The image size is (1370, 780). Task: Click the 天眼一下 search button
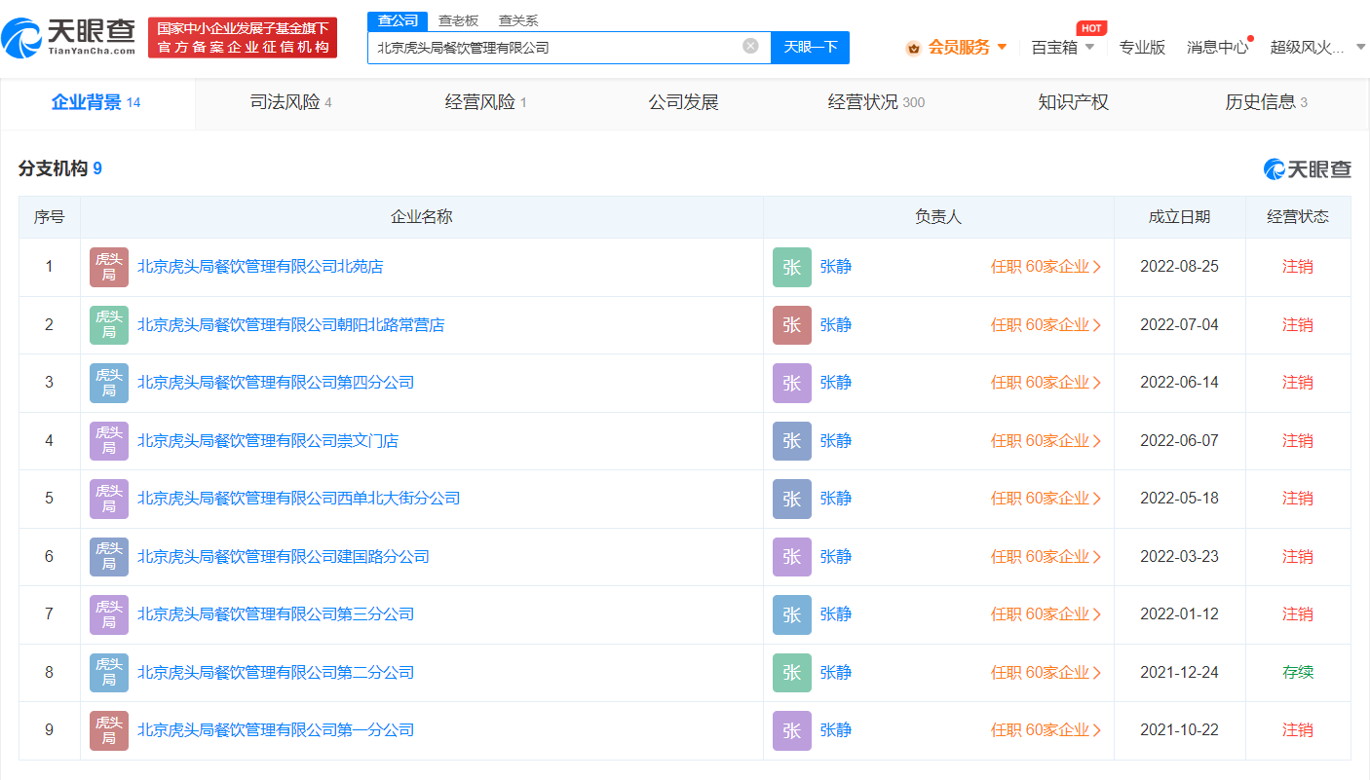tap(810, 47)
